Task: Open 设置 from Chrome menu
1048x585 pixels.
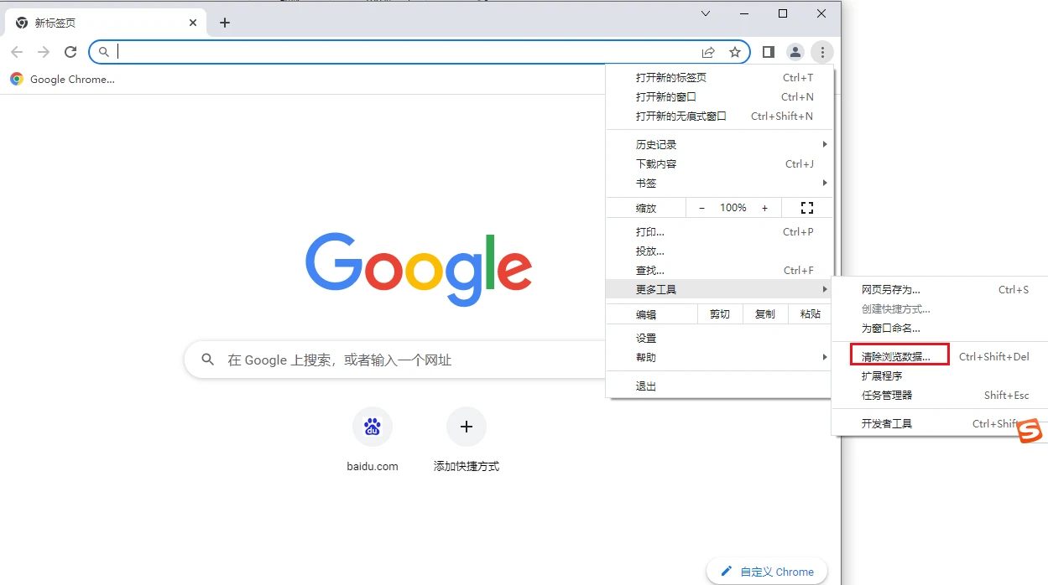Action: [x=720, y=338]
